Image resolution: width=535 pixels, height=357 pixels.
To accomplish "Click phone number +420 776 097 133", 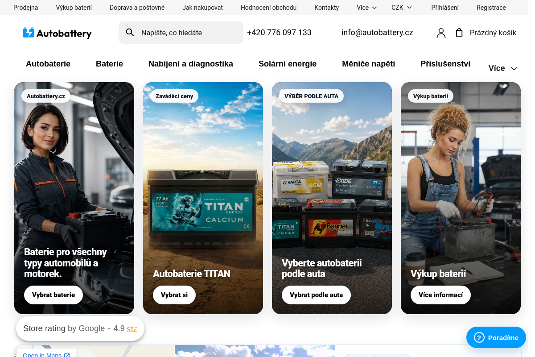I will tap(279, 33).
